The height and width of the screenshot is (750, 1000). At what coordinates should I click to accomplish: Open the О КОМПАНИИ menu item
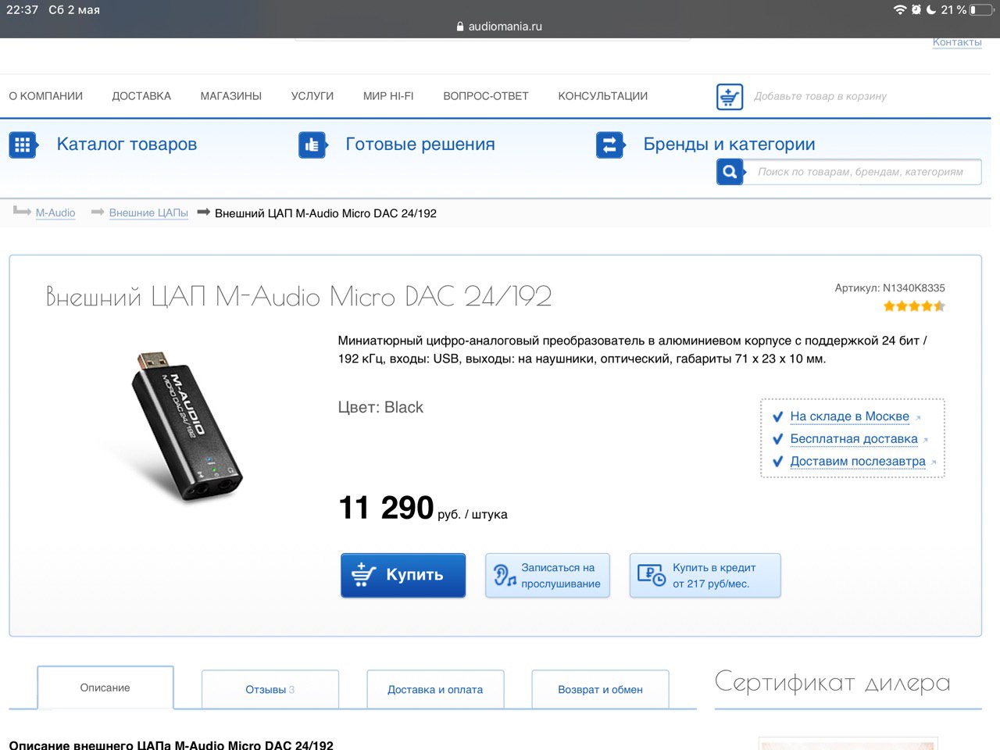click(x=46, y=96)
